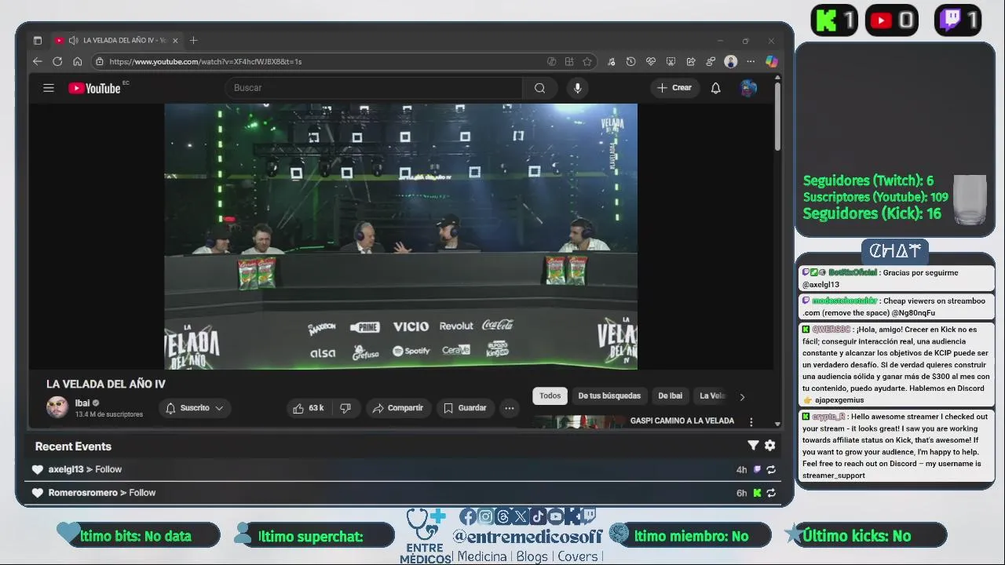Go to the YouTube home logo

click(95, 88)
